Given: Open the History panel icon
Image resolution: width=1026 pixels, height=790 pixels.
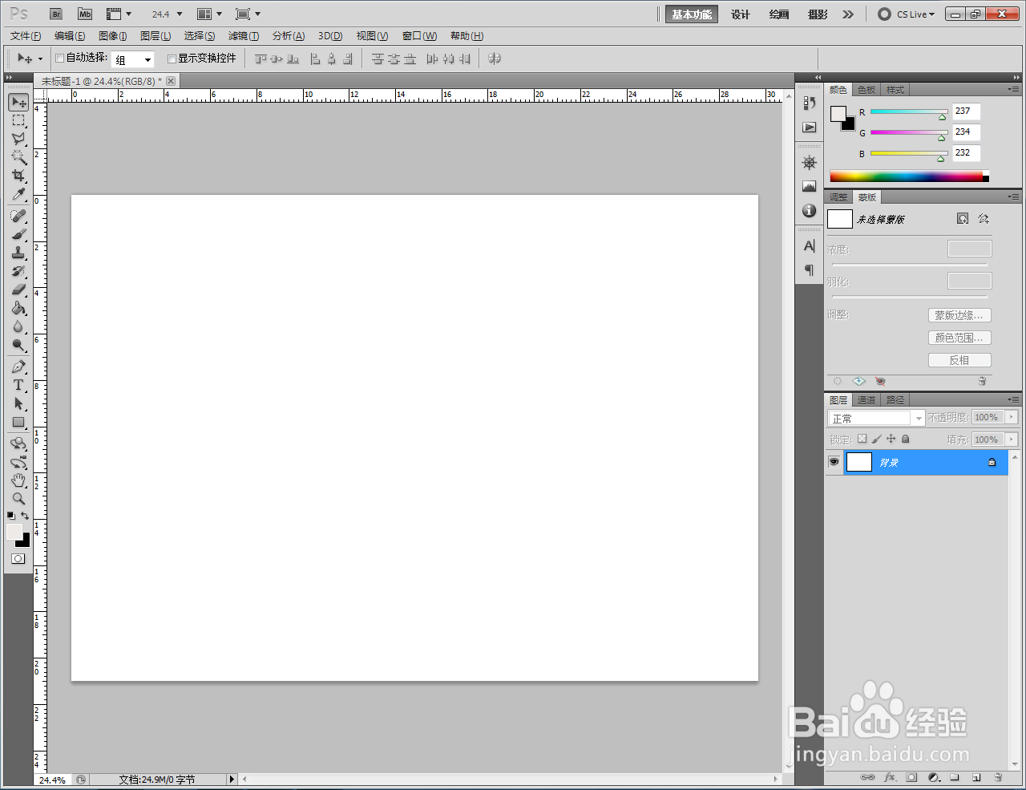Looking at the screenshot, I should pos(810,103).
